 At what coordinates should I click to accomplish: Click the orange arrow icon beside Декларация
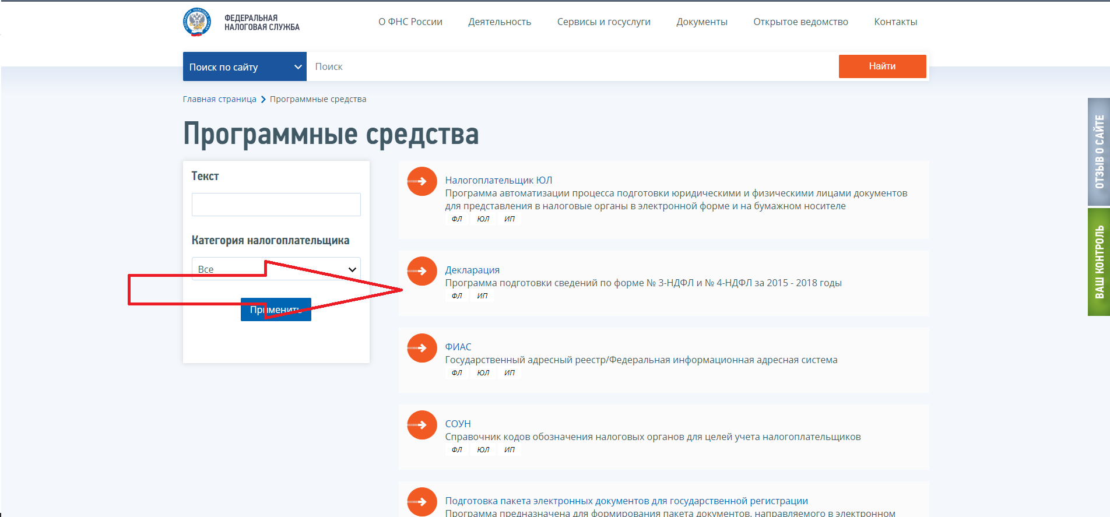coord(422,271)
